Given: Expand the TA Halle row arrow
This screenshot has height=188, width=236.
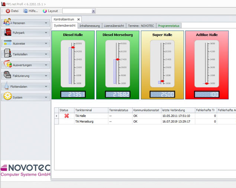Looking at the screenshot, I should [56, 116].
